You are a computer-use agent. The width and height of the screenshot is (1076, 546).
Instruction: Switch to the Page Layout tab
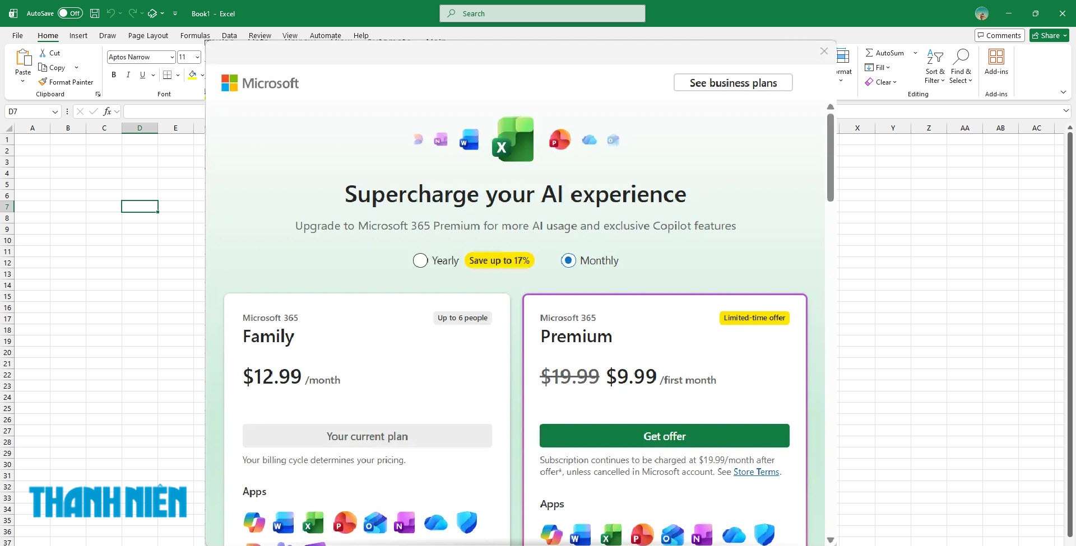148,35
